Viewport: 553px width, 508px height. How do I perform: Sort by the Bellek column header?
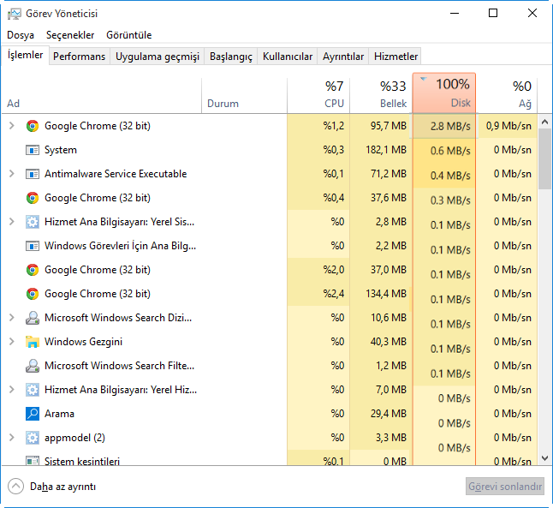point(381,95)
